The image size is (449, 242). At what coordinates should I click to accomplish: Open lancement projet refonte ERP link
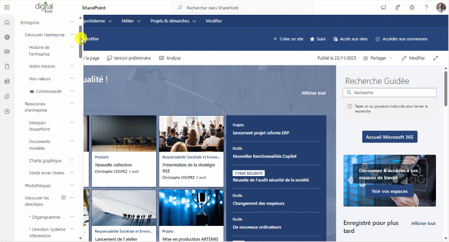pyautogui.click(x=261, y=133)
